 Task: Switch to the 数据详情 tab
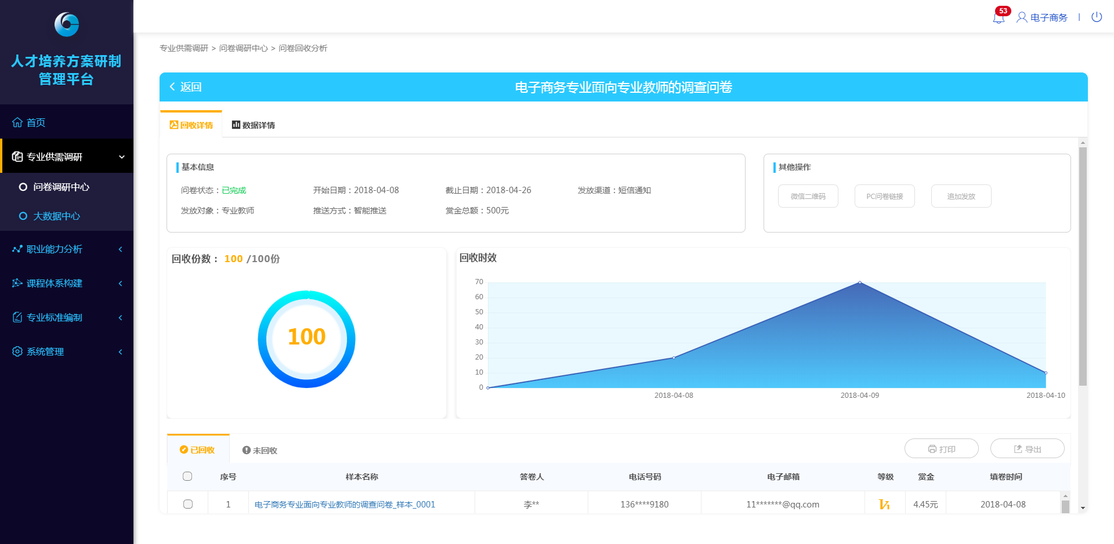253,125
